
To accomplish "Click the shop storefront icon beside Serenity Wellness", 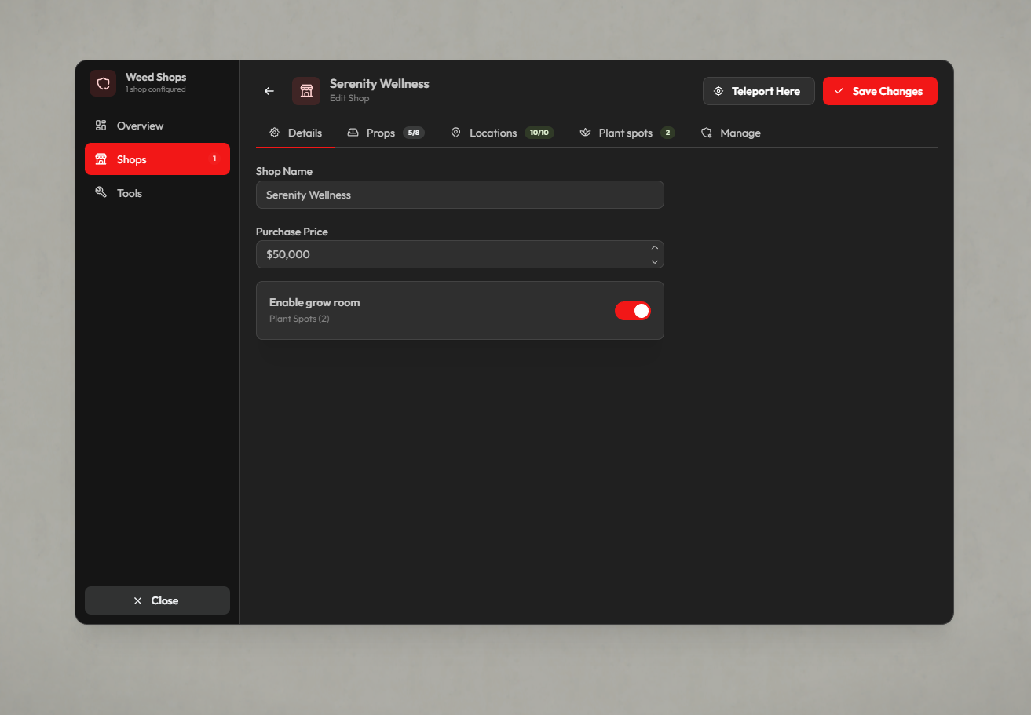I will click(x=306, y=91).
